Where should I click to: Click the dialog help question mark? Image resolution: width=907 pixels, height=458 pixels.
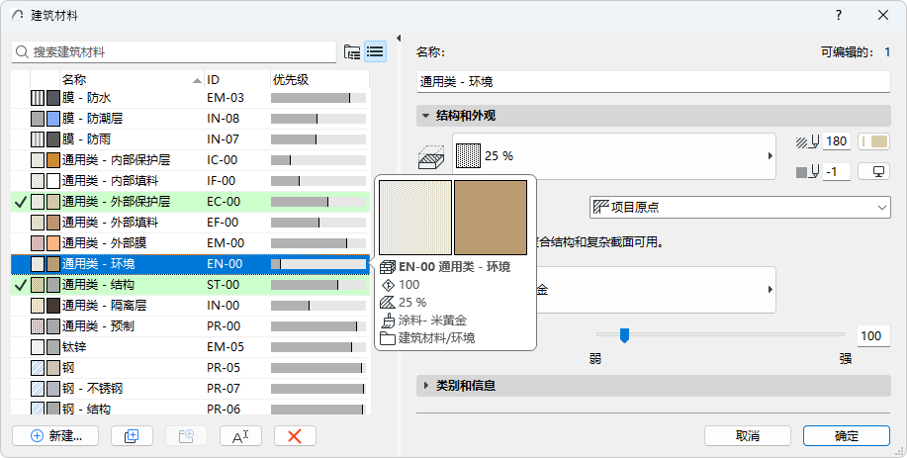(839, 15)
